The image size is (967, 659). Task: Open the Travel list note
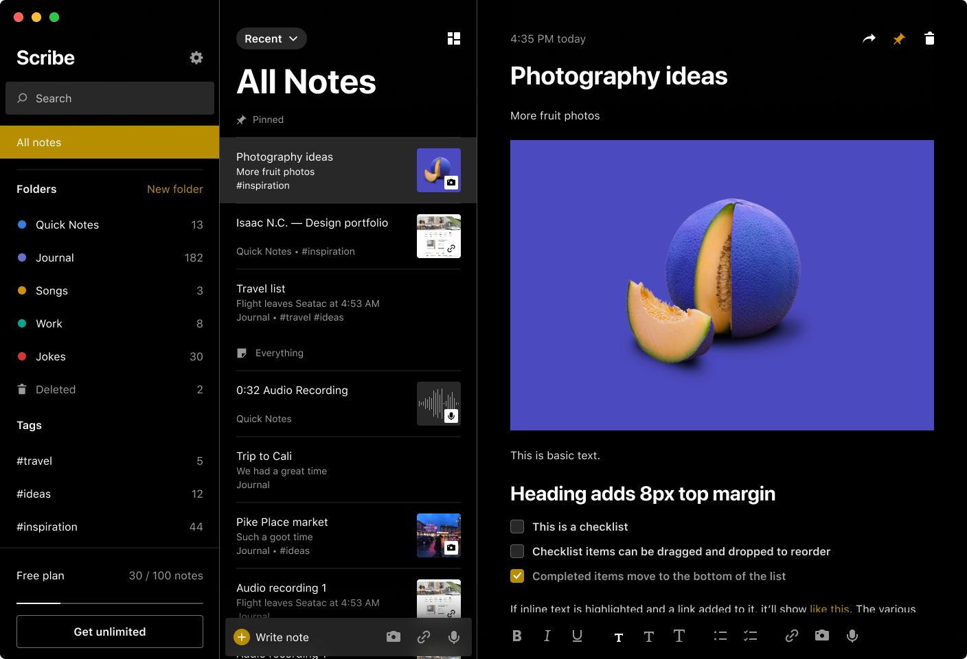click(348, 302)
